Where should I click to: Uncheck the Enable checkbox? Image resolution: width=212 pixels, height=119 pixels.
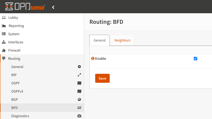(x=195, y=59)
